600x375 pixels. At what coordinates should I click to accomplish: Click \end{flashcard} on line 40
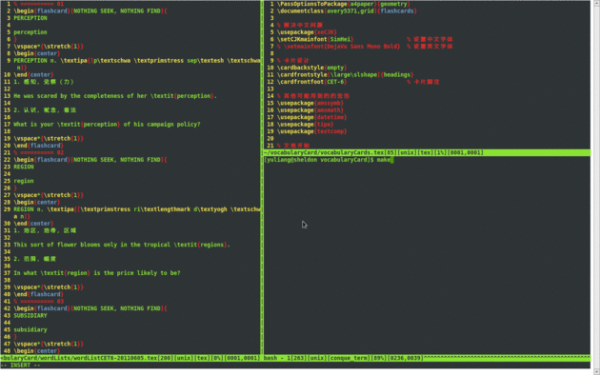39,294
